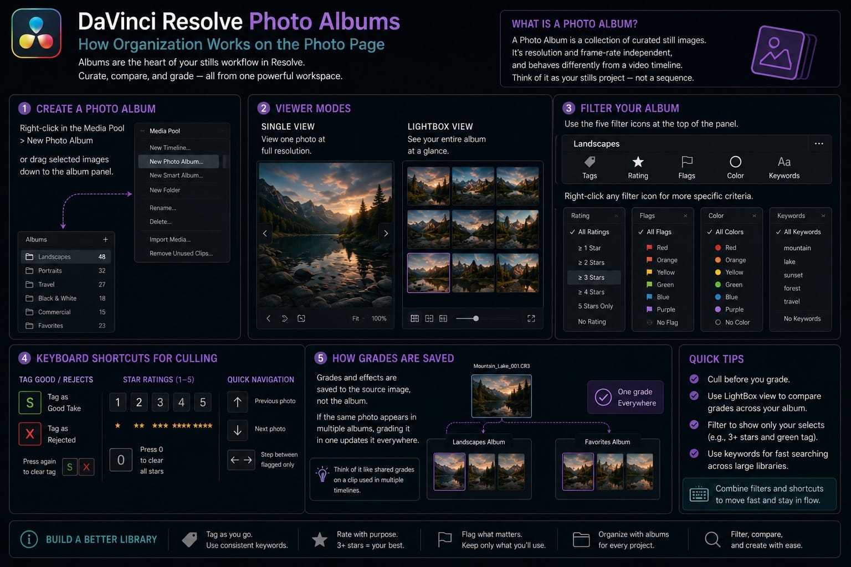Viewport: 851px width, 567px height.
Task: Click the Tags filter icon
Action: pyautogui.click(x=589, y=162)
